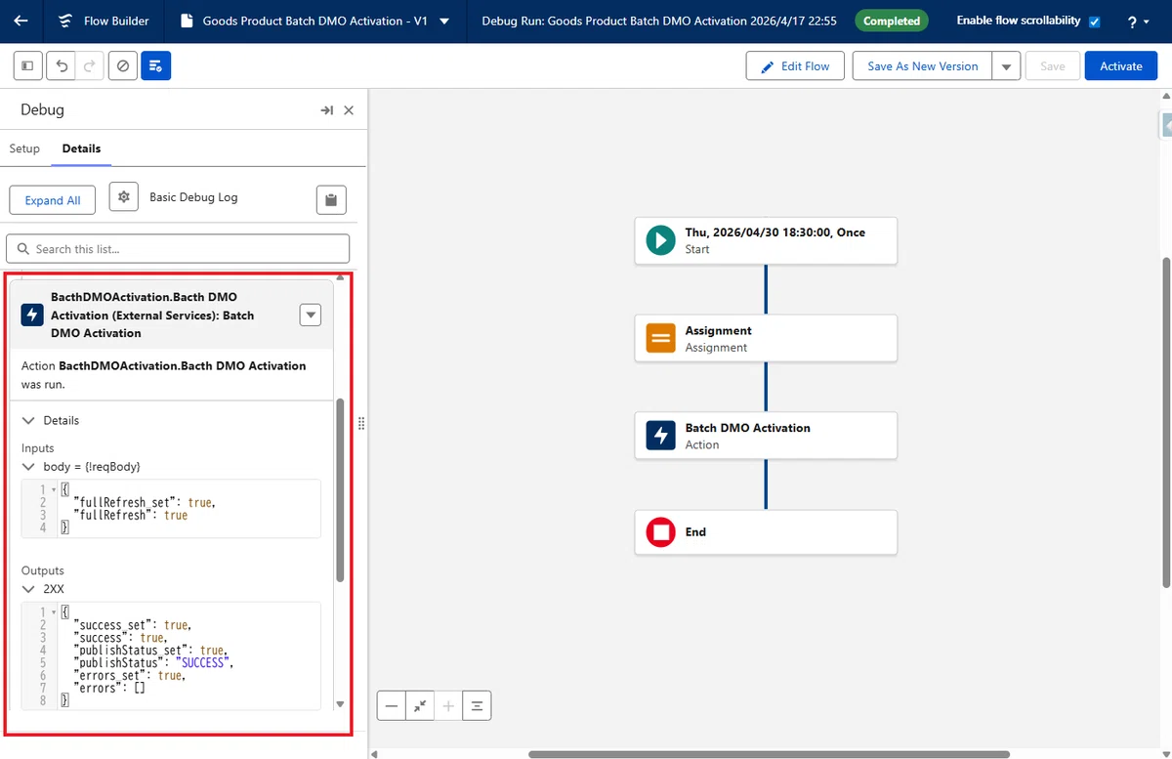Click the Debug Run title text

659,21
